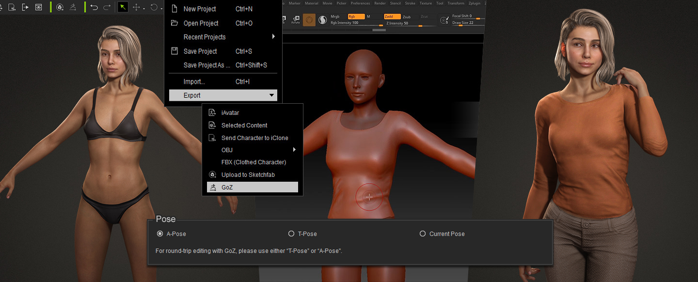This screenshot has width=698, height=282.
Task: Click the Rgb mode button
Action: pyautogui.click(x=356, y=16)
